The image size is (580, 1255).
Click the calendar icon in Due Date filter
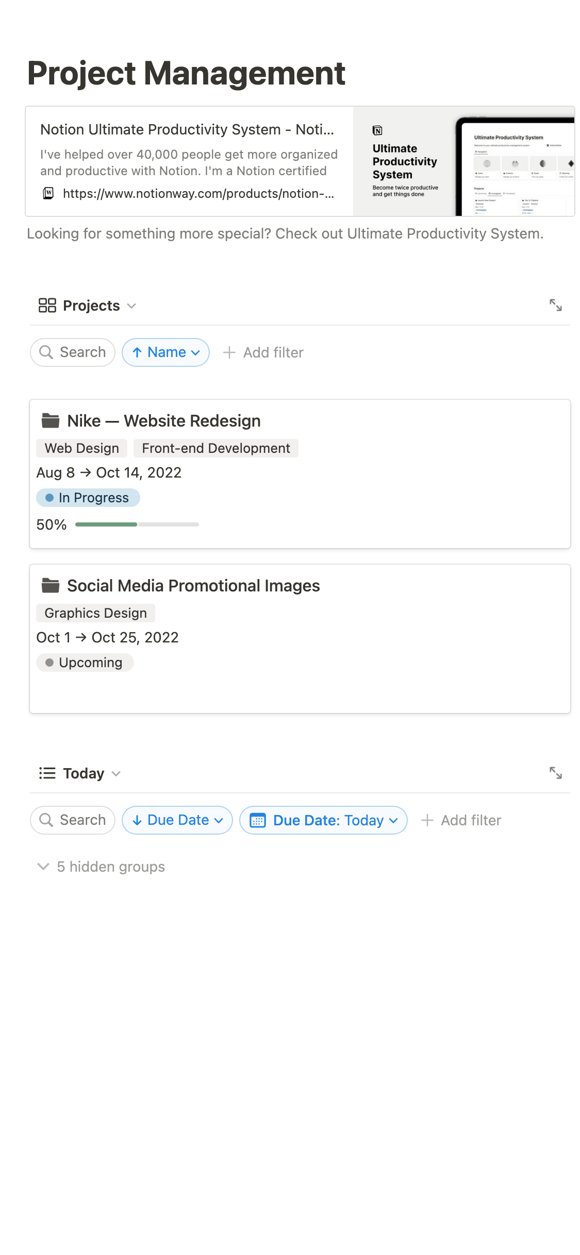click(258, 820)
